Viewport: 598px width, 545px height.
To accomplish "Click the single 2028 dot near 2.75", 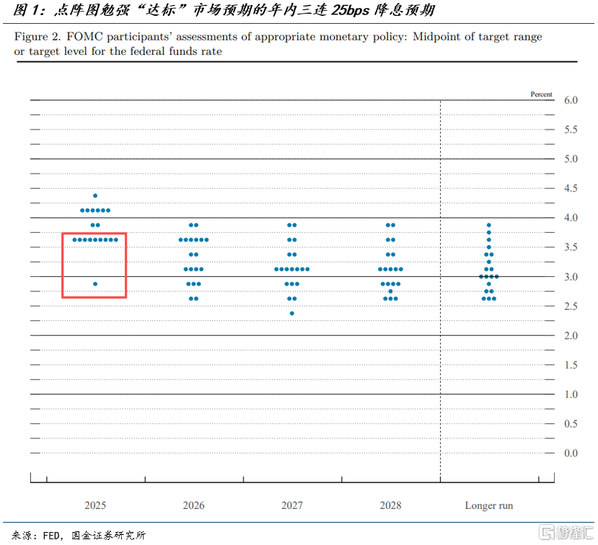I will [390, 291].
